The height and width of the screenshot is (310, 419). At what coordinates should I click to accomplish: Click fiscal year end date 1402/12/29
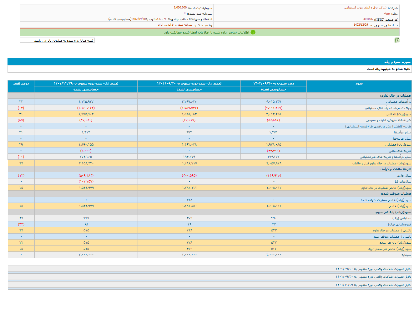click(x=361, y=25)
